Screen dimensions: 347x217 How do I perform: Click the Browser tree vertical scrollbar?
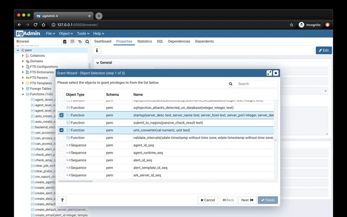(90, 66)
